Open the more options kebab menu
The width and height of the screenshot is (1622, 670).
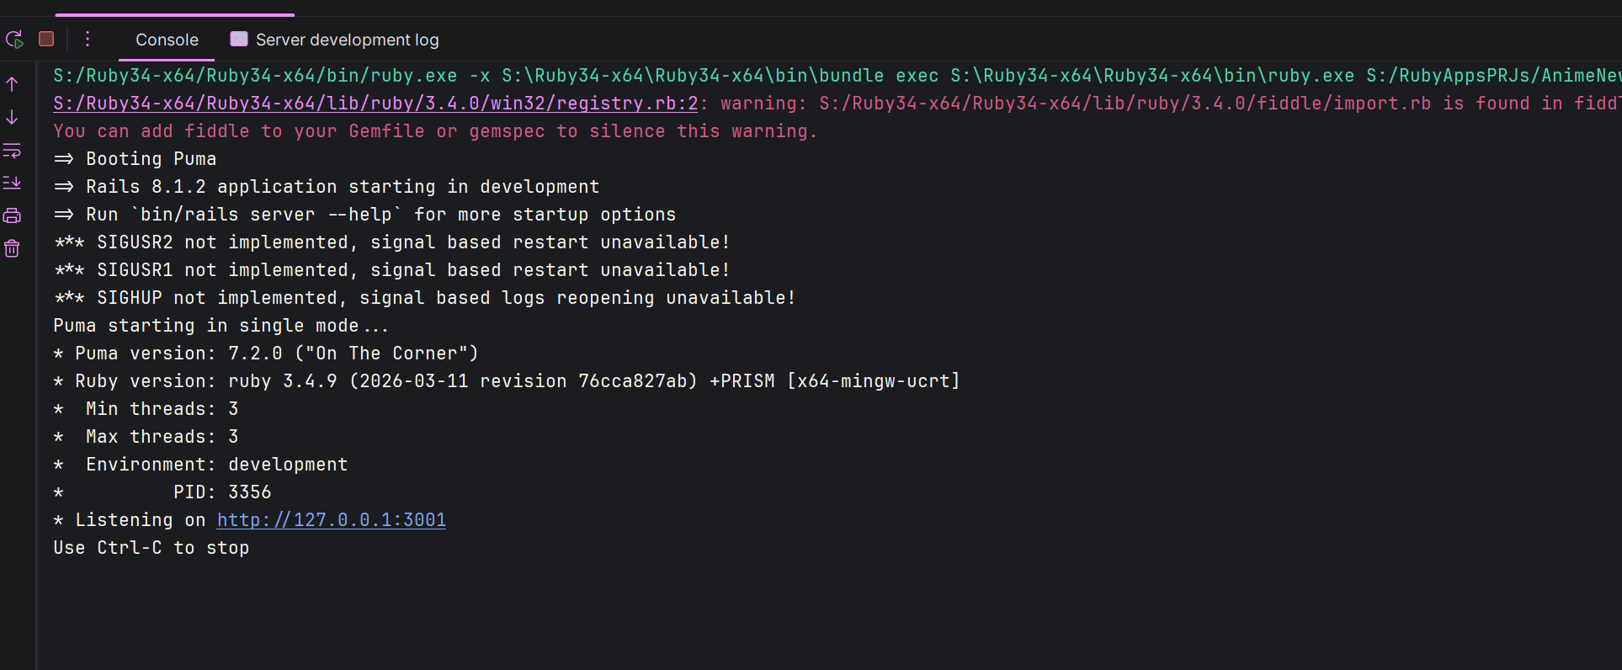(x=88, y=40)
